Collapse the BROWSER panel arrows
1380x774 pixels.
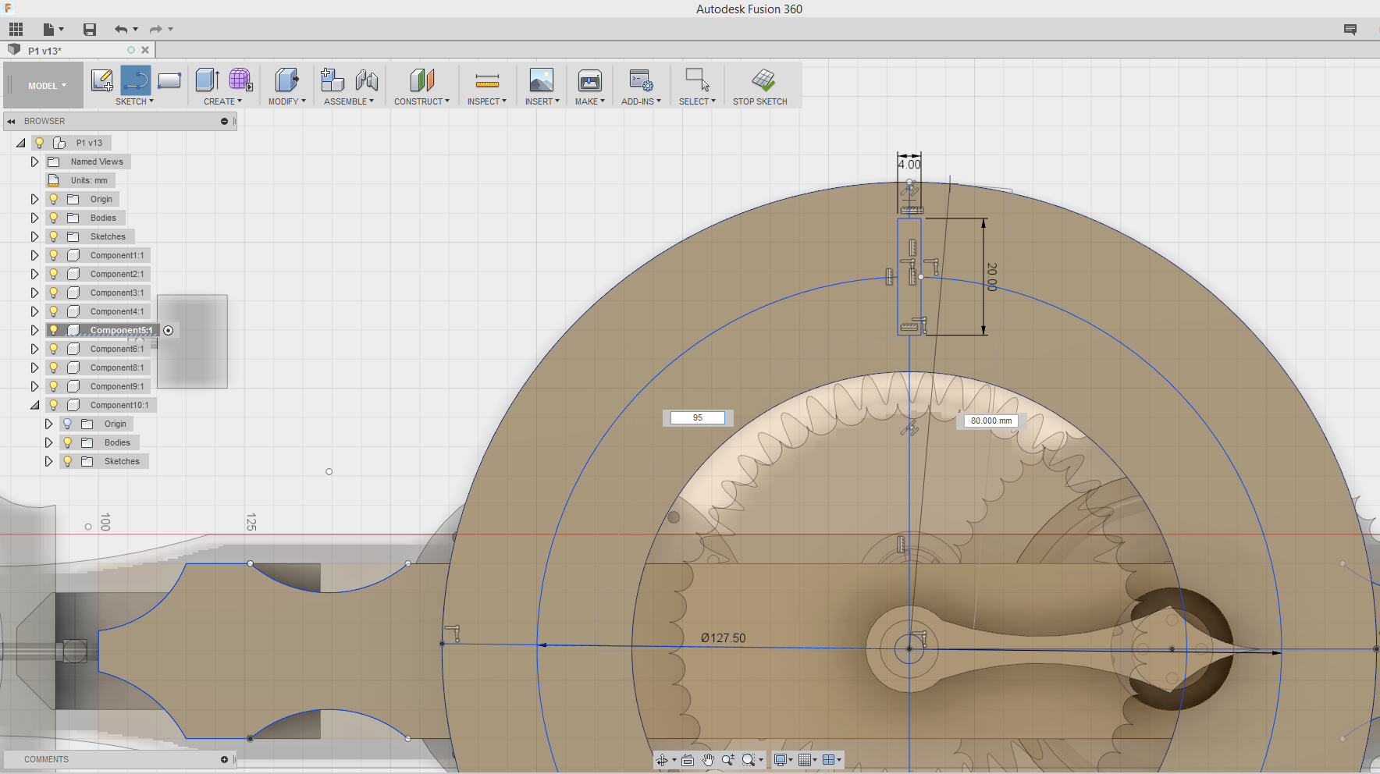click(11, 121)
